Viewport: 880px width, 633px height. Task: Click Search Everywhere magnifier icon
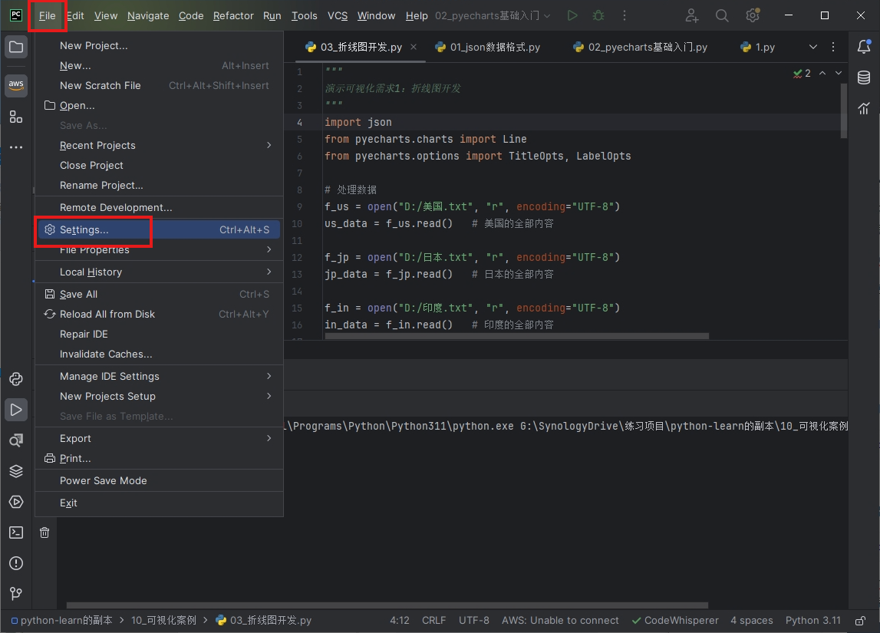point(722,15)
